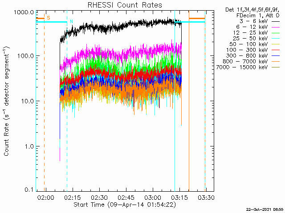Click the 25 - 50 keV legend label
The image size is (285, 213).
point(250,39)
